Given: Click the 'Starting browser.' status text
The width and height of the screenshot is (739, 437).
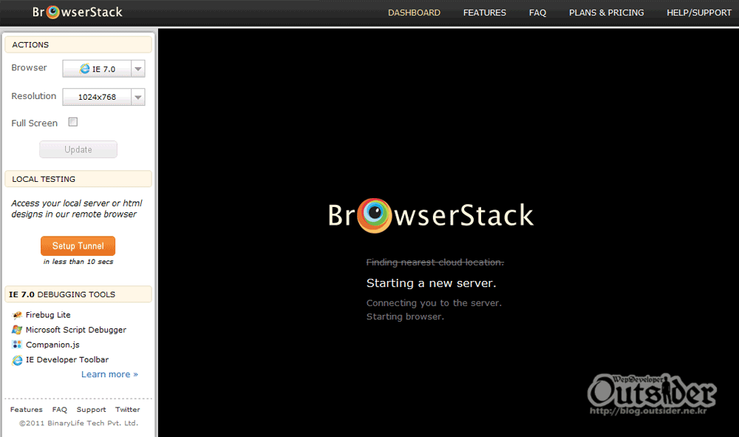Looking at the screenshot, I should pos(405,316).
